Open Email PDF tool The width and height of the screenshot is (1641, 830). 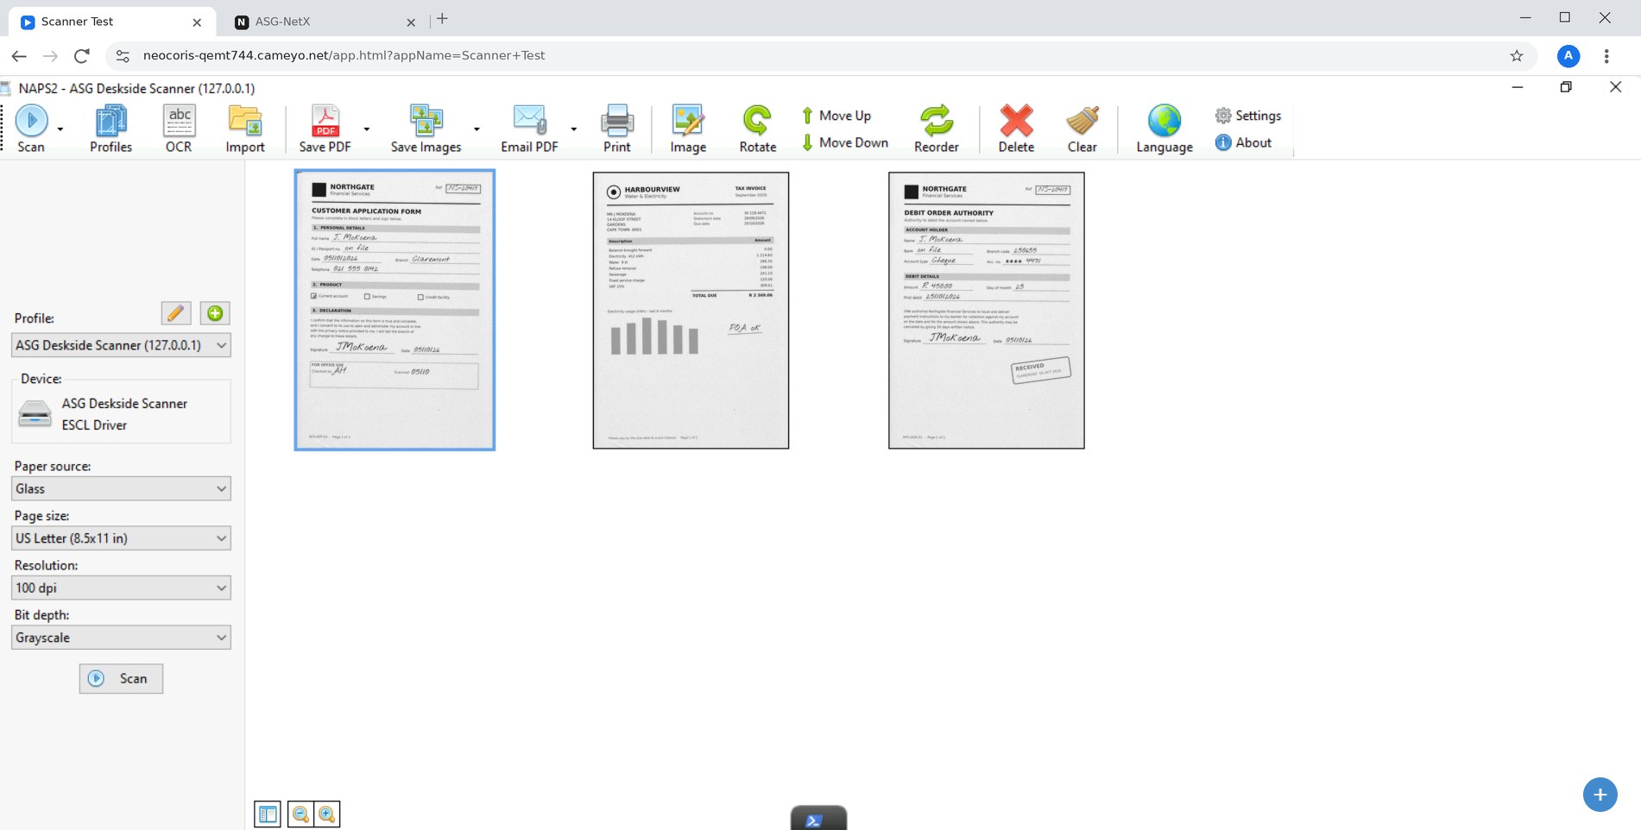point(529,129)
